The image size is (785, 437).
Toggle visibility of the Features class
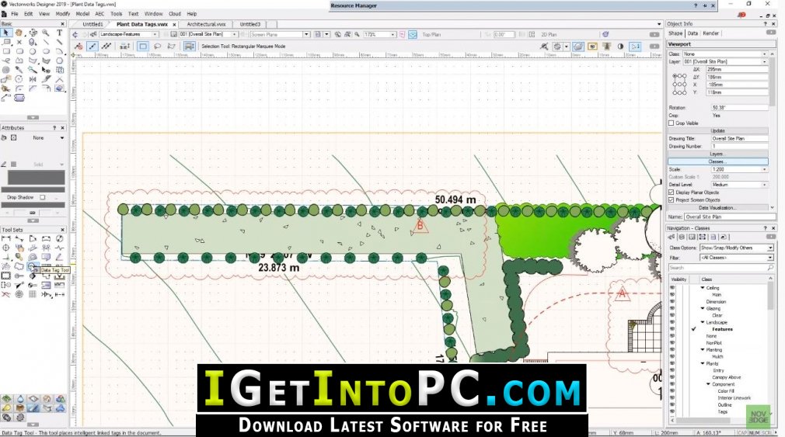click(672, 329)
